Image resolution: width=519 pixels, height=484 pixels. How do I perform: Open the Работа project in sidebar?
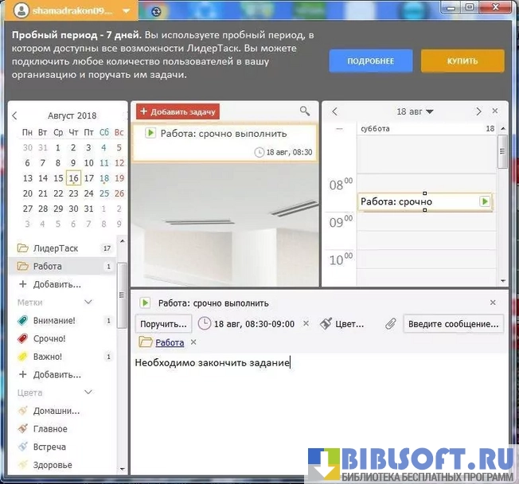coord(47,267)
